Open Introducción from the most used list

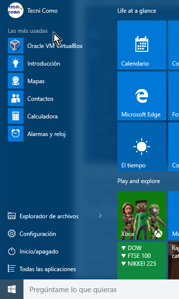tap(44, 64)
